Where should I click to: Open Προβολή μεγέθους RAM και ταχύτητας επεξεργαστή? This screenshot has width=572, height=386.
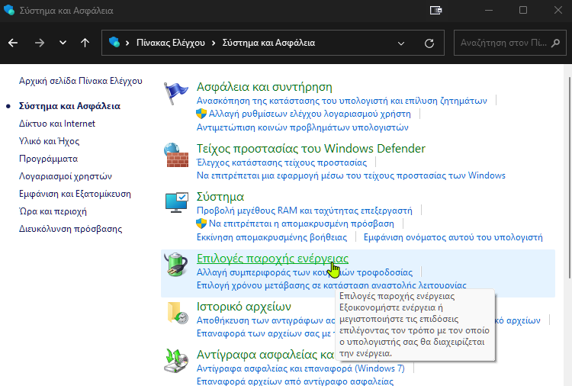304,211
